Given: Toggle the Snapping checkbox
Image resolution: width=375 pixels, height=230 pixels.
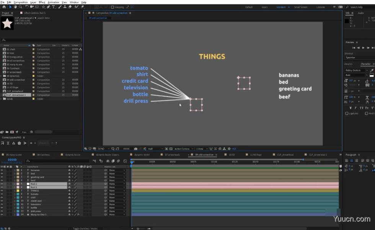Looking at the screenshot, I should click(112, 7).
